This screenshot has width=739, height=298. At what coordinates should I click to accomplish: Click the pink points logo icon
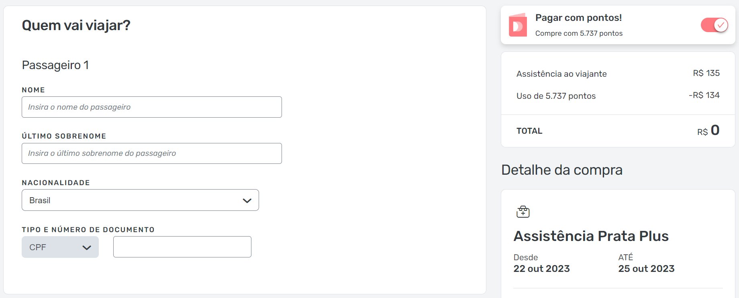tap(518, 25)
